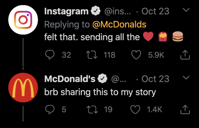
Task: Retweet the Instagram reply with 118 retweets
Action: [x=92, y=55]
